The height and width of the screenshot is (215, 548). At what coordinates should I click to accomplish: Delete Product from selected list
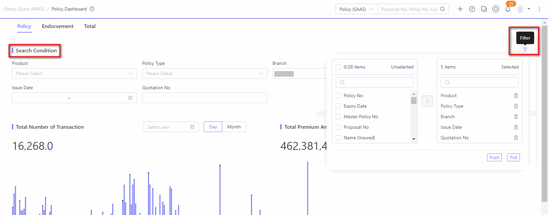tap(516, 95)
